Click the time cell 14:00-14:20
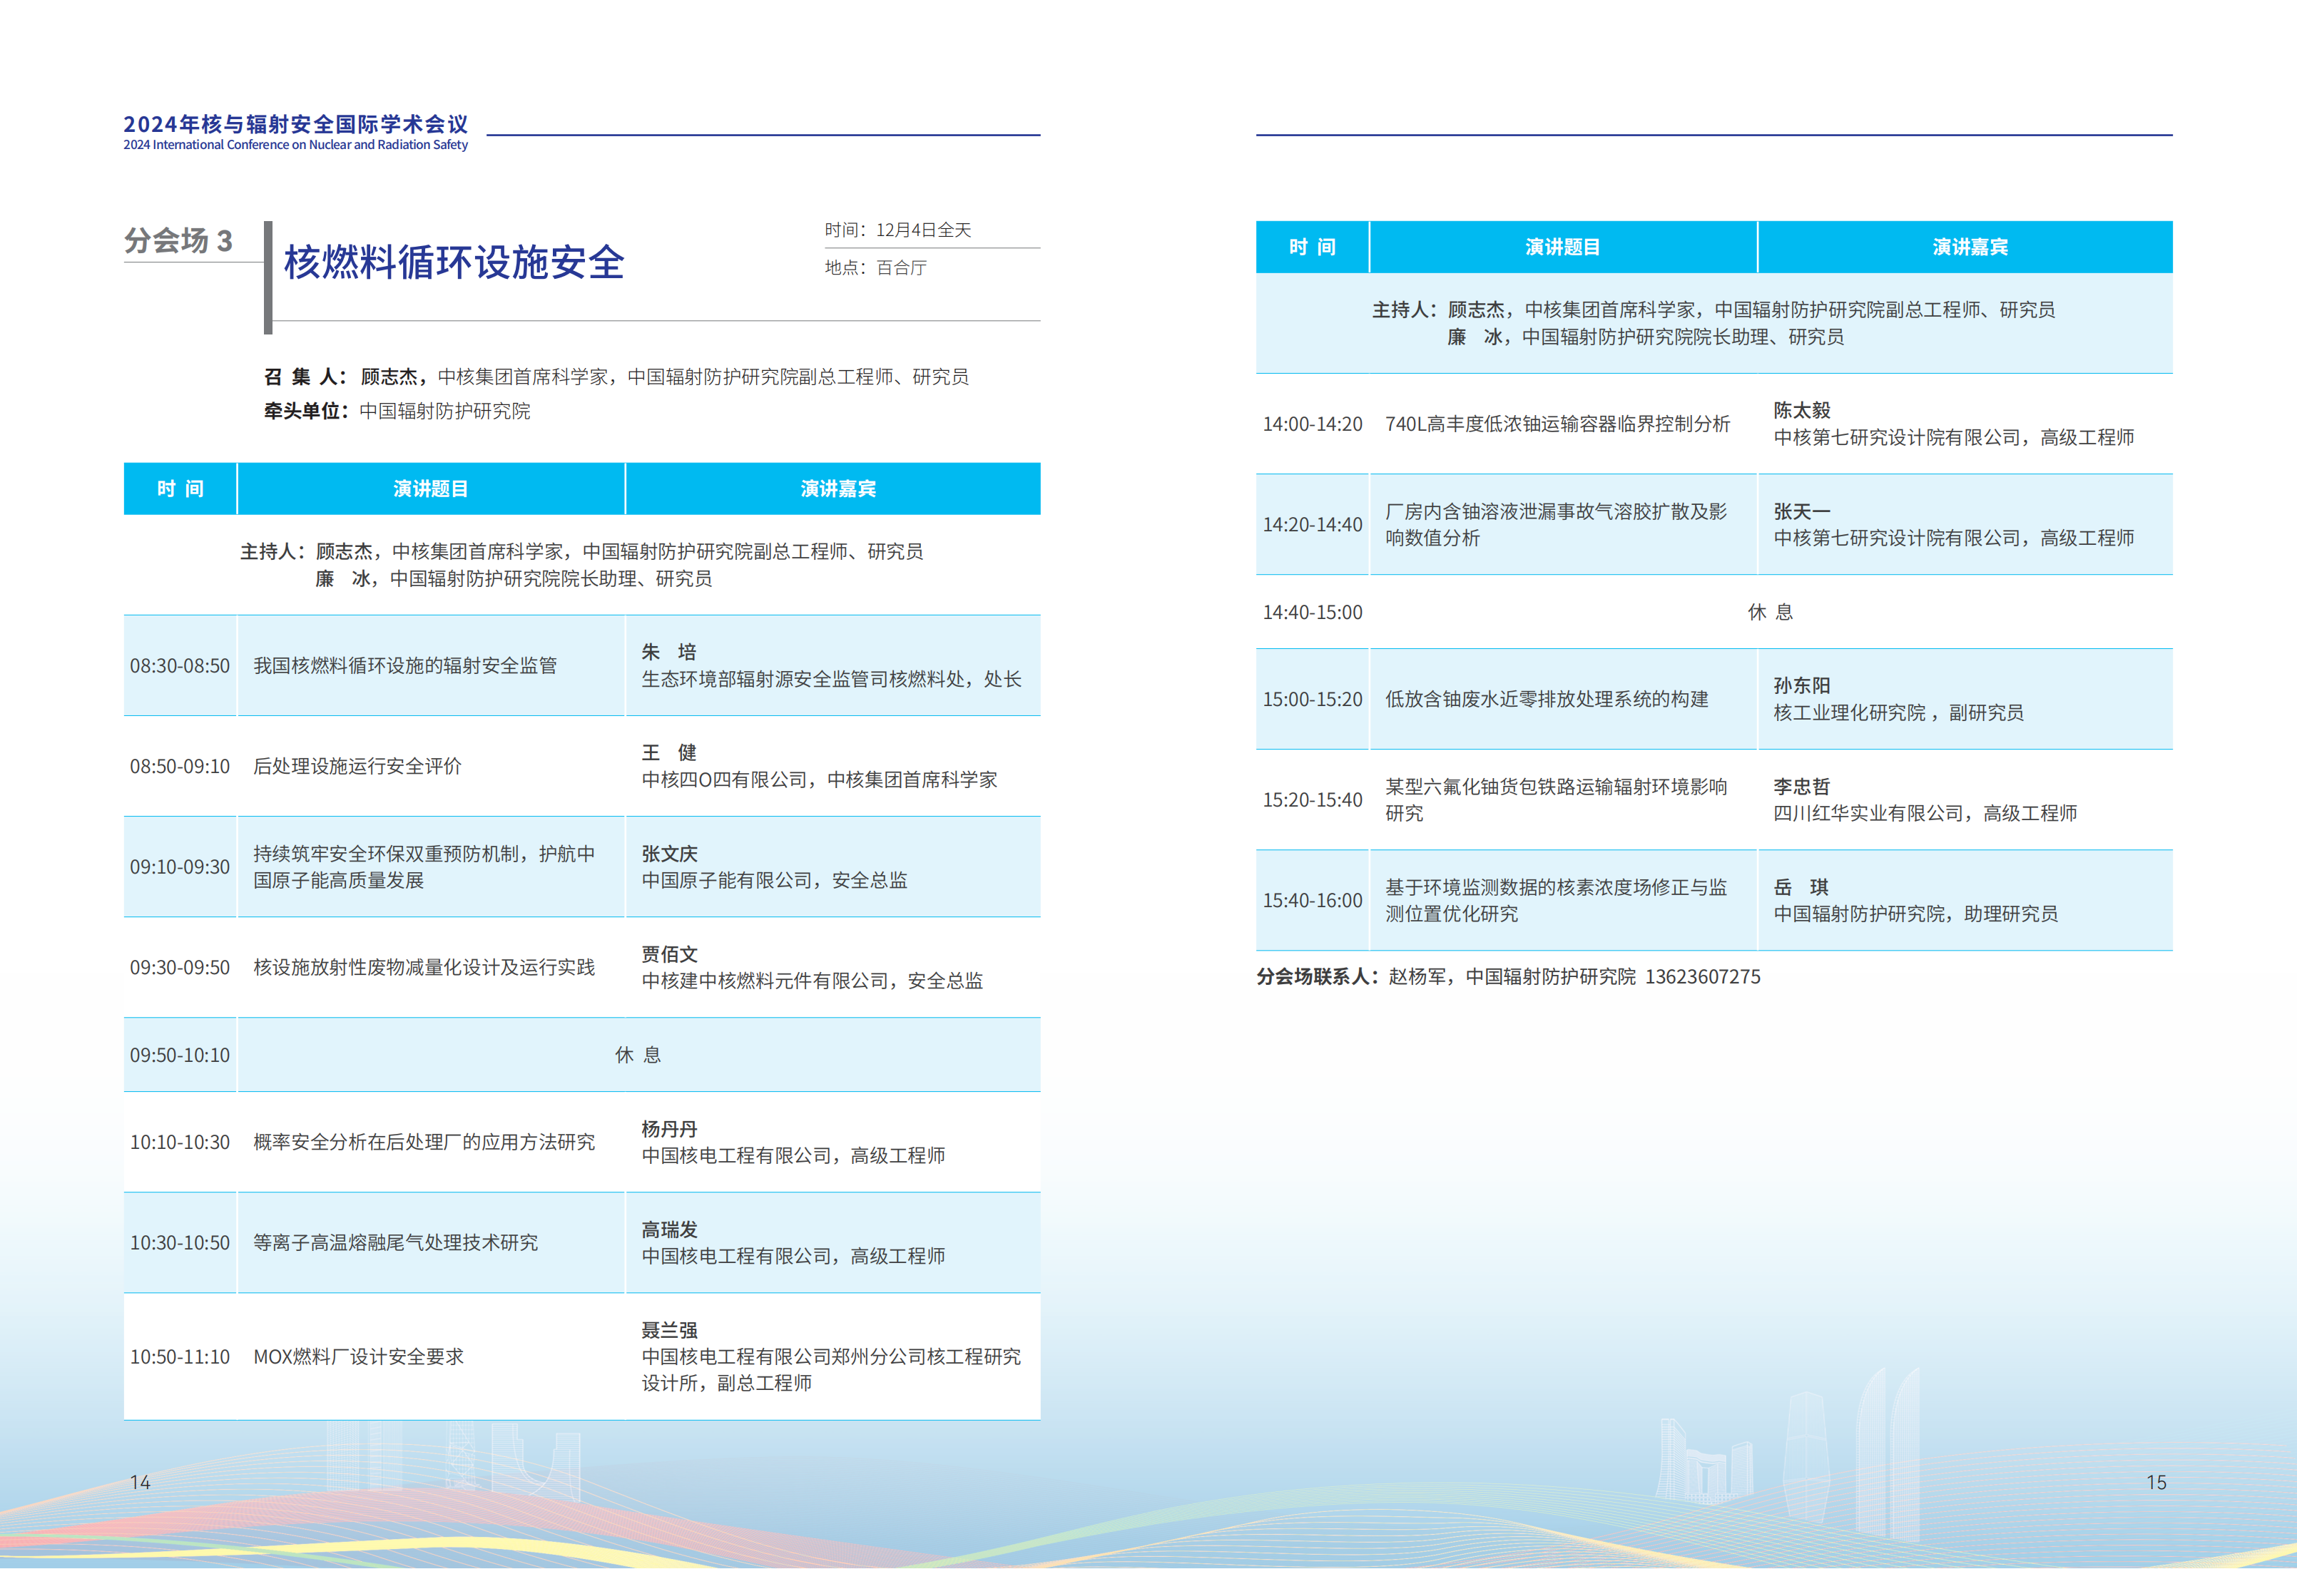This screenshot has width=2297, height=1569. tap(1313, 424)
